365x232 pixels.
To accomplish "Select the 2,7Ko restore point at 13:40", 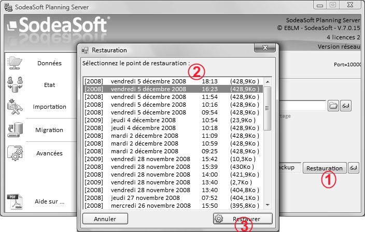I will click(x=173, y=182).
